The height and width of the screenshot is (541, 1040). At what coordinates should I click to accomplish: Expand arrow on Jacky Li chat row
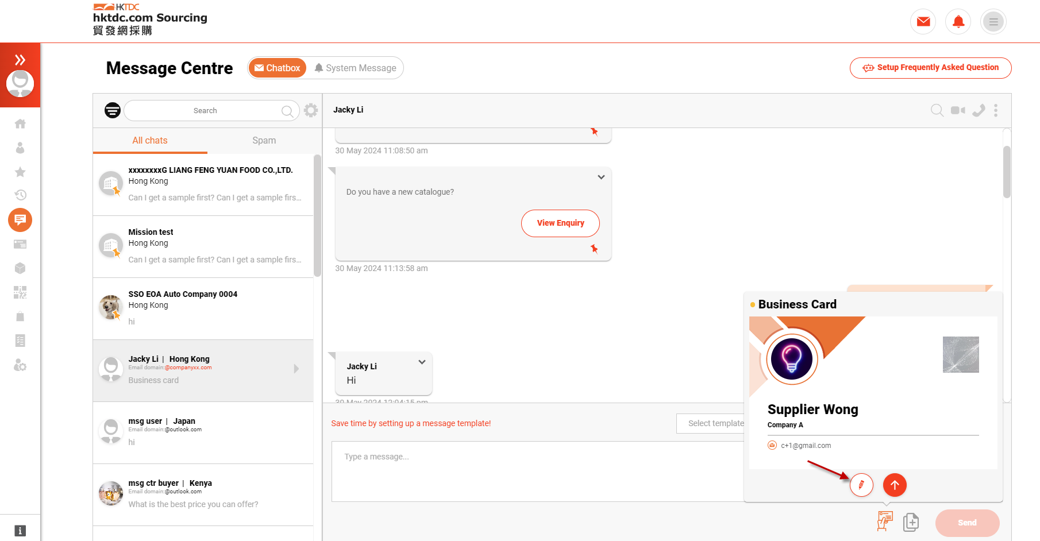[296, 369]
